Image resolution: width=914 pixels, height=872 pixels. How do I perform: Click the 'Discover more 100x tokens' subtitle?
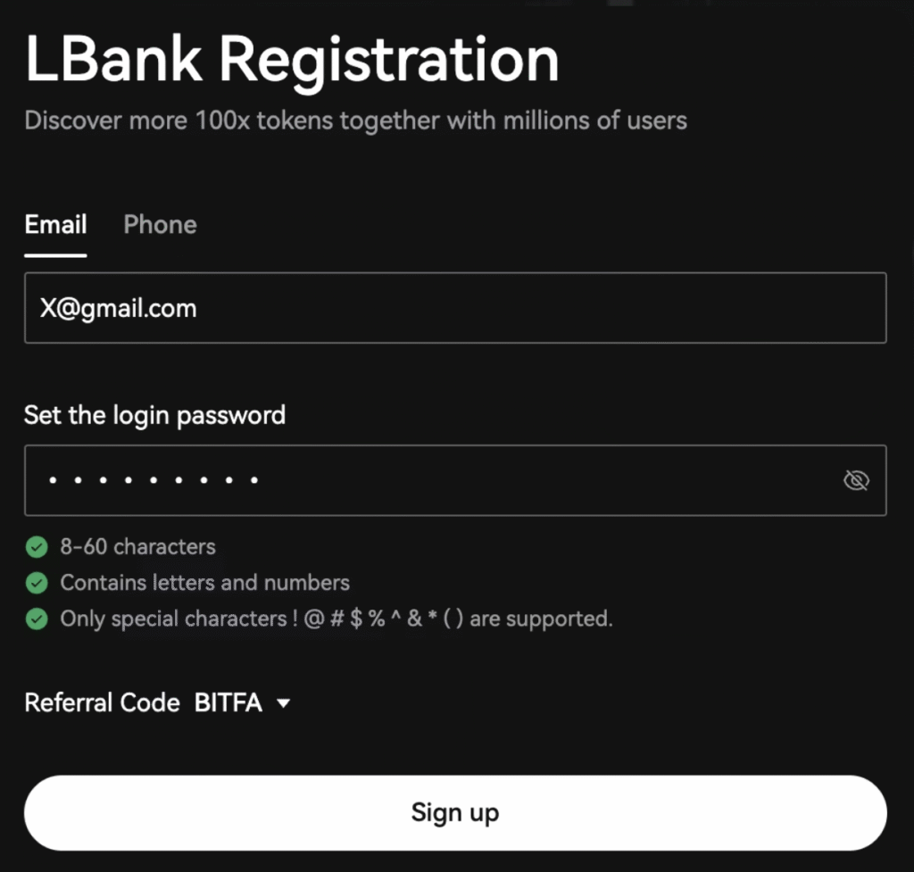pyautogui.click(x=355, y=120)
